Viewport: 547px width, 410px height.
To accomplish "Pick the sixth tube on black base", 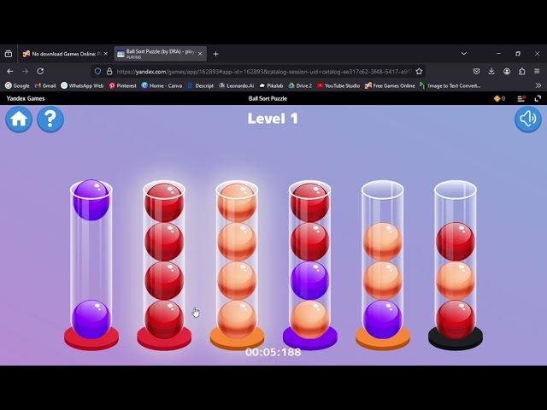I will (456, 265).
